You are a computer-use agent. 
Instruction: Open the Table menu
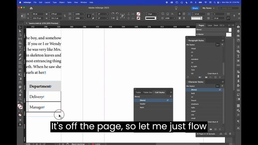(x=69, y=2)
